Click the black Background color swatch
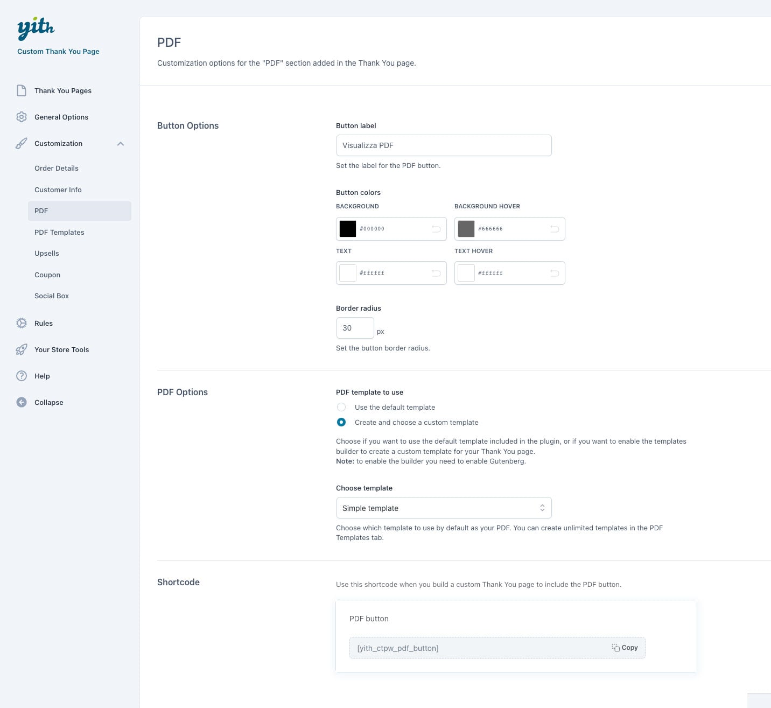Image resolution: width=771 pixels, height=708 pixels. [348, 229]
